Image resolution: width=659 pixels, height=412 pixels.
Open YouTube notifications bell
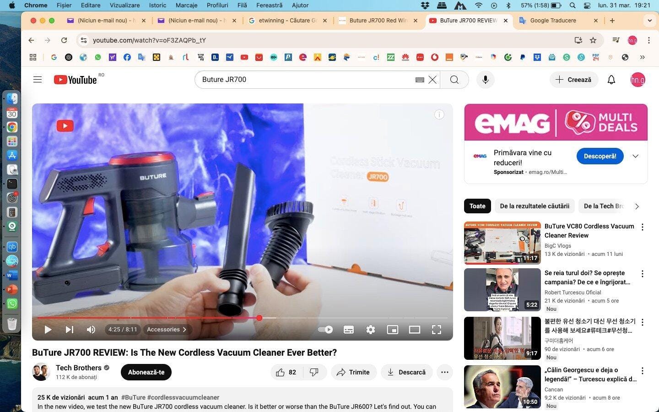pyautogui.click(x=611, y=80)
